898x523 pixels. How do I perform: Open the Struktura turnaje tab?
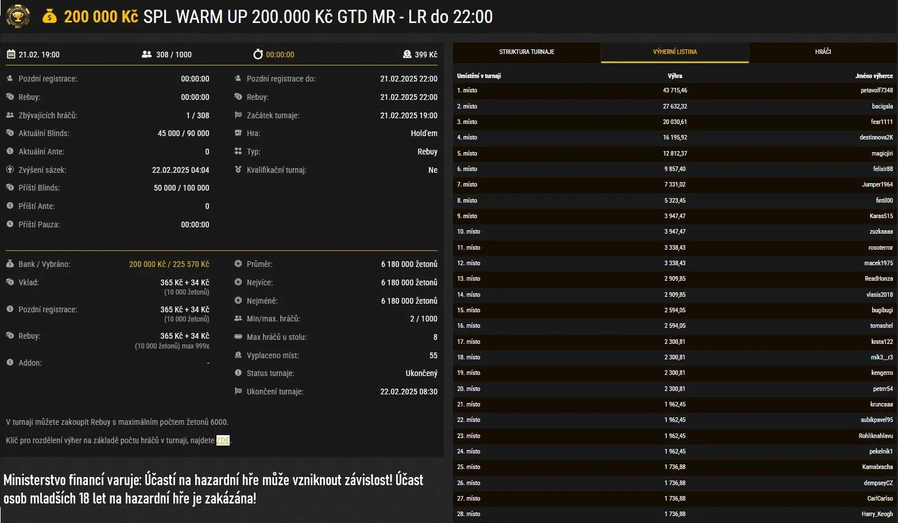pos(527,52)
